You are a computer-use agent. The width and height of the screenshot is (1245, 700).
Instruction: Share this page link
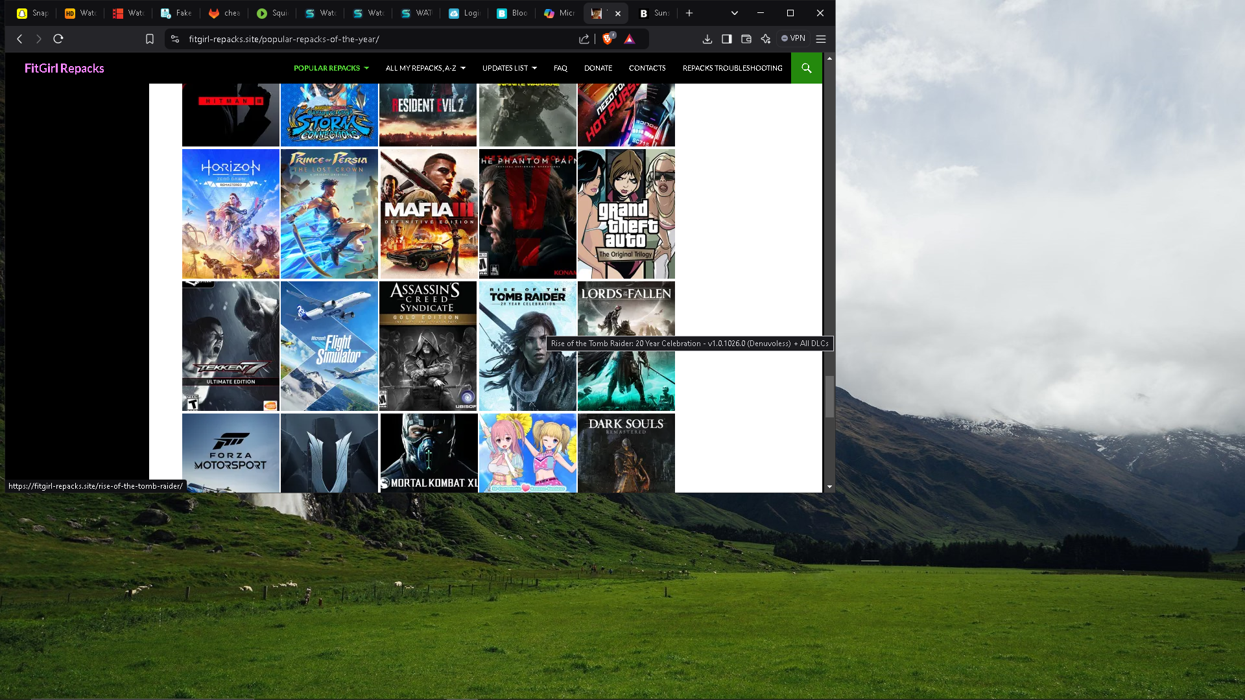click(x=584, y=39)
